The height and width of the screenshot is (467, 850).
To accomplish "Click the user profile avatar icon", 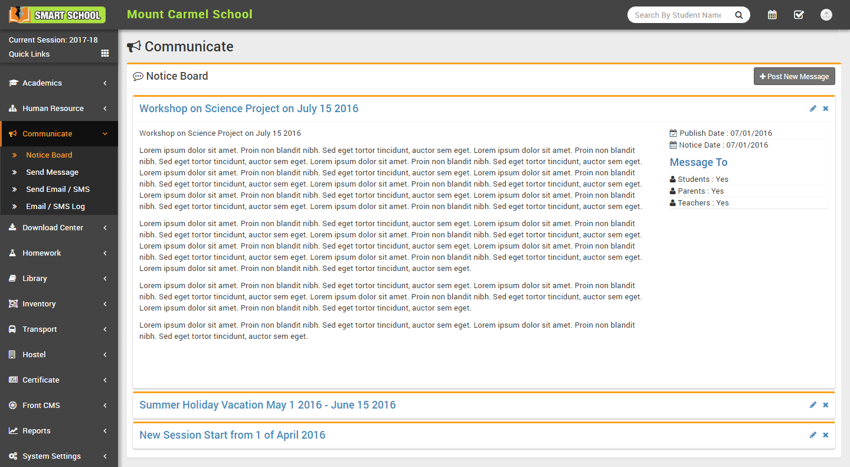I will click(x=826, y=15).
